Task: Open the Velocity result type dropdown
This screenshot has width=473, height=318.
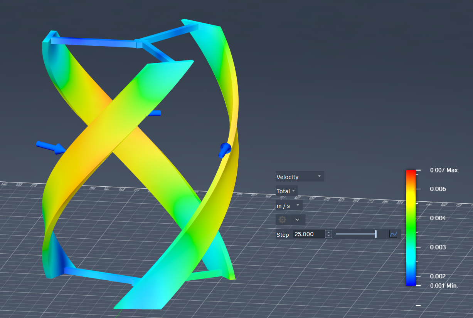Action: 300,177
